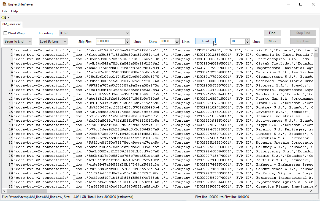Click the horizontal scrollbar right arrow
The width and height of the screenshot is (320, 201).
pos(311,191)
